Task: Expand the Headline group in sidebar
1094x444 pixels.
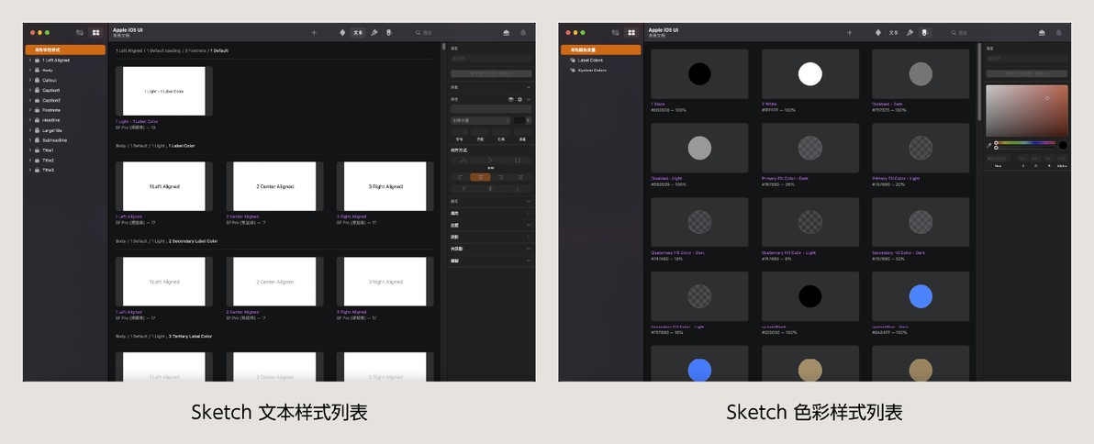Action: point(30,120)
